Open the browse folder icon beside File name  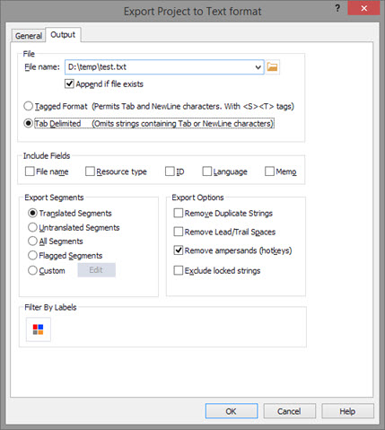[272, 66]
